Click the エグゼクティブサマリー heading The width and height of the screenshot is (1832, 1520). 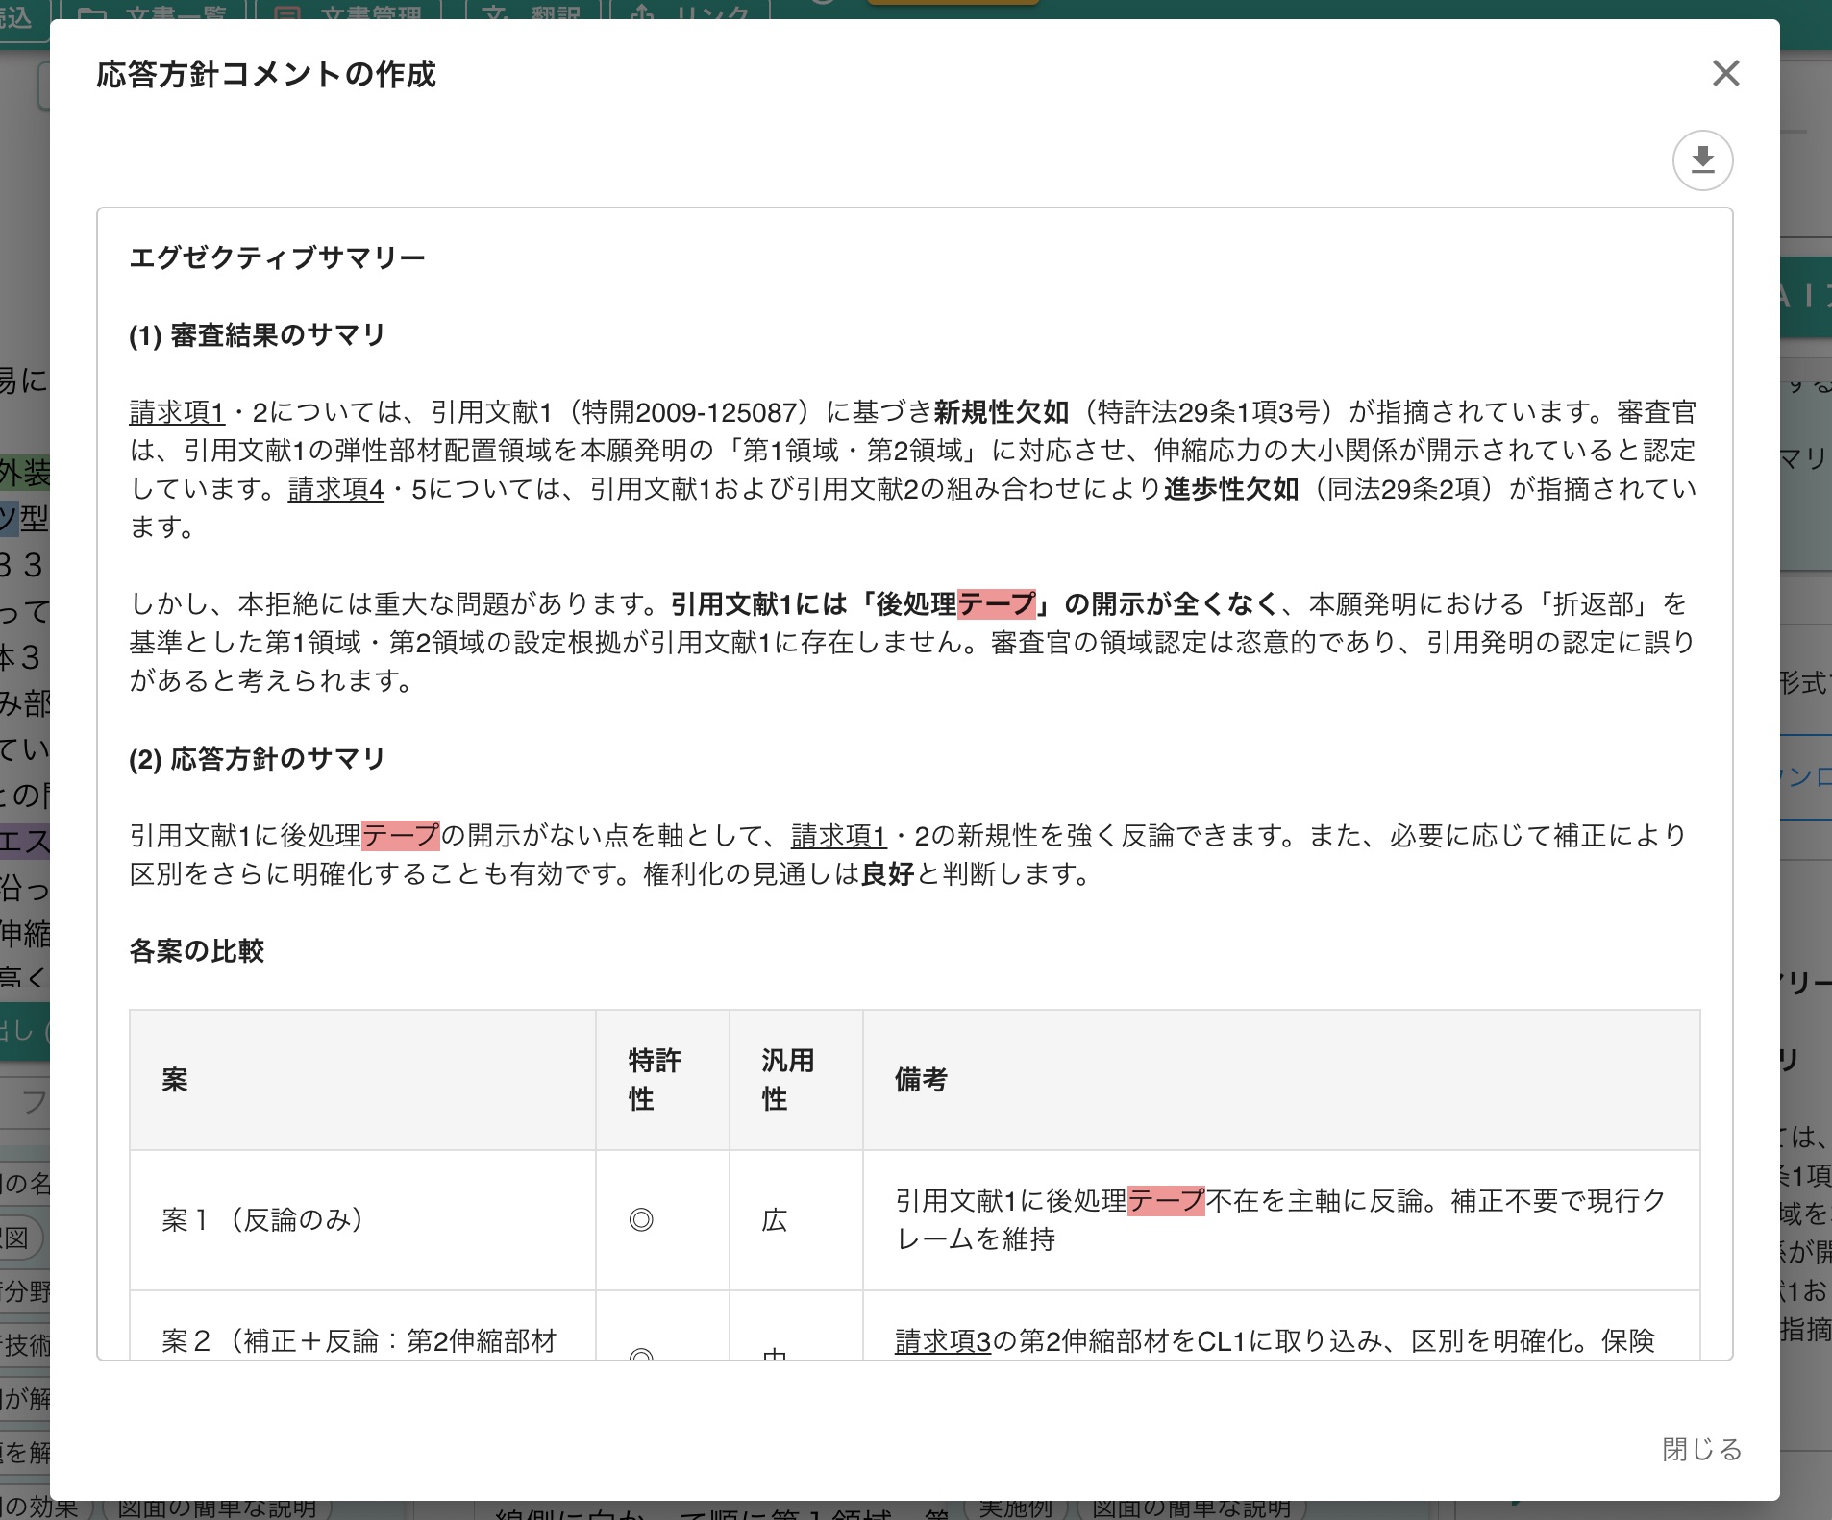pos(277,257)
